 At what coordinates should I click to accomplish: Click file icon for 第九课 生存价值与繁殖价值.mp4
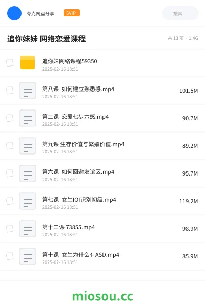click(x=28, y=146)
